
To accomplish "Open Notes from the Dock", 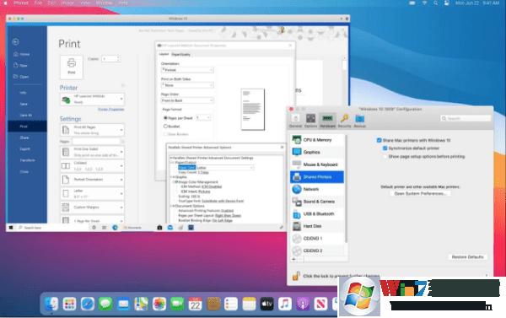I will point(249,304).
